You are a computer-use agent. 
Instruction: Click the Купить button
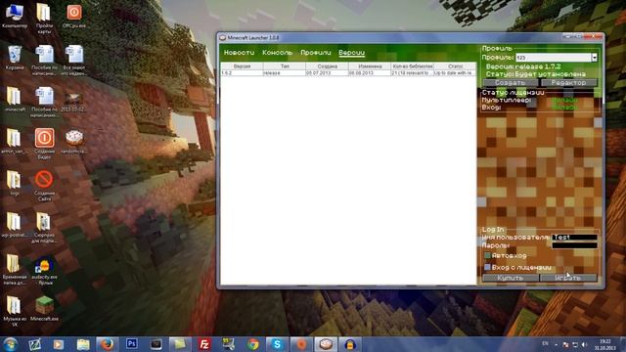(x=511, y=278)
